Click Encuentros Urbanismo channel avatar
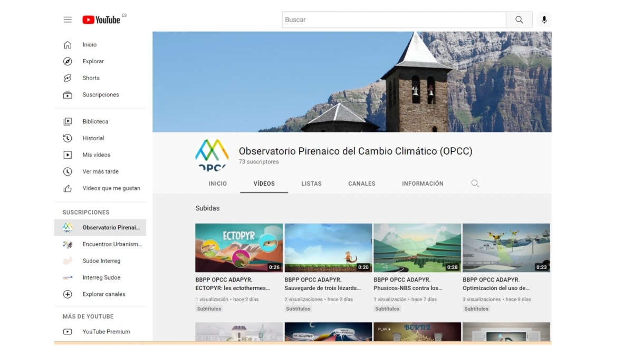Screen dimensions: 633x356 click(68, 244)
